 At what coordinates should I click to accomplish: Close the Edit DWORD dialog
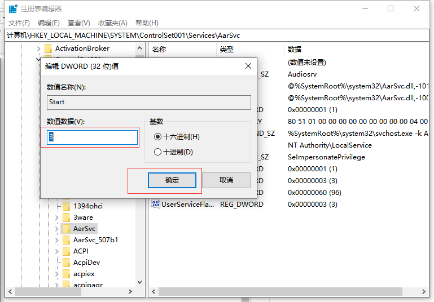248,66
